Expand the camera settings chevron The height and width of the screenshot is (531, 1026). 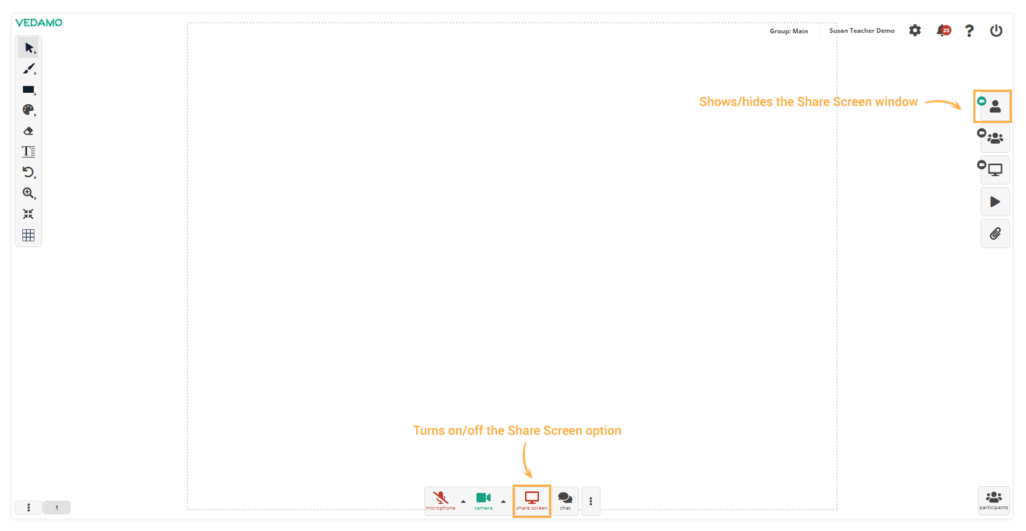(x=504, y=502)
